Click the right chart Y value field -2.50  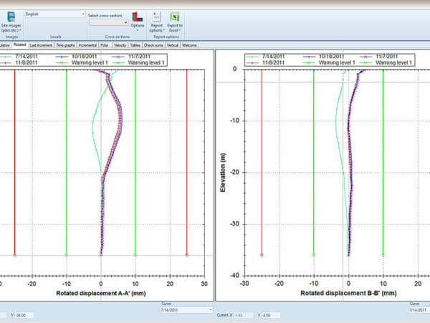(271, 315)
